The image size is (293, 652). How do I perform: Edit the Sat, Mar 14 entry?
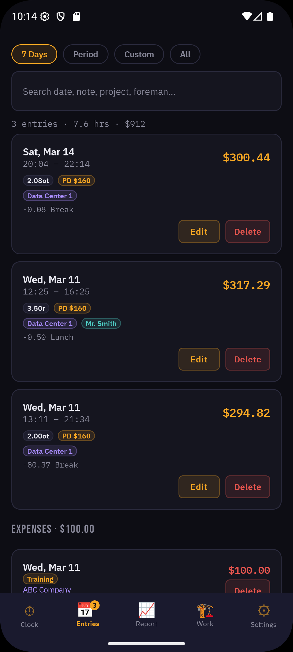pyautogui.click(x=199, y=231)
